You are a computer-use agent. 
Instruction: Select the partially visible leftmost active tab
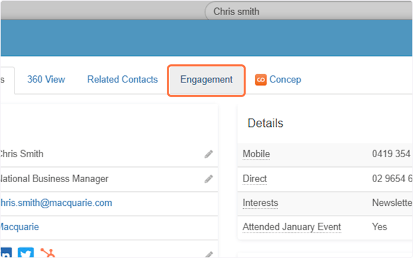click(7, 80)
